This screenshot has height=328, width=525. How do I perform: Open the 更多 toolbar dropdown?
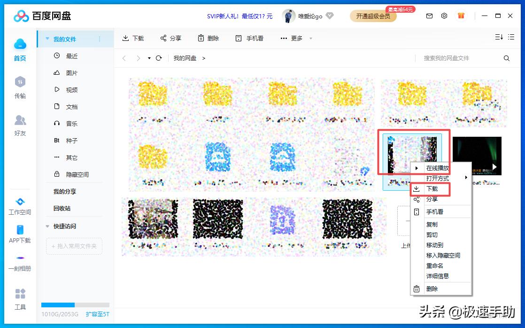(x=296, y=38)
